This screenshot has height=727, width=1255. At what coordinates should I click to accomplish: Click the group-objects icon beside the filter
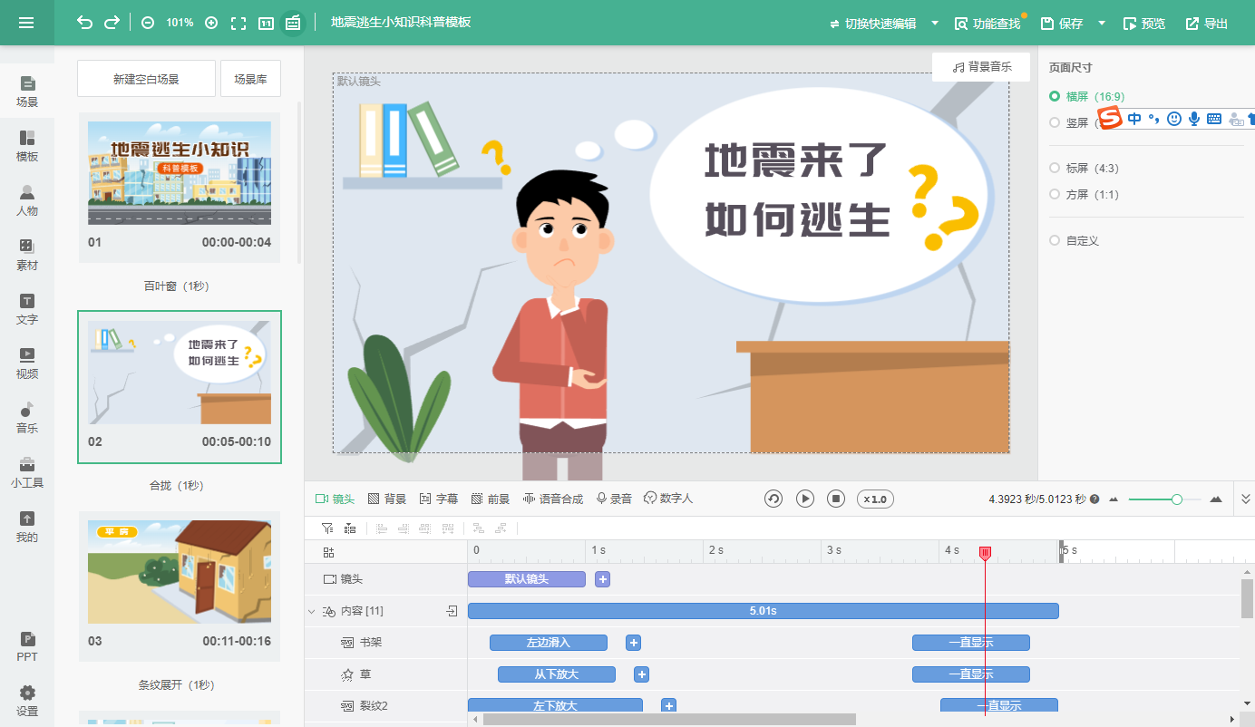pyautogui.click(x=350, y=528)
